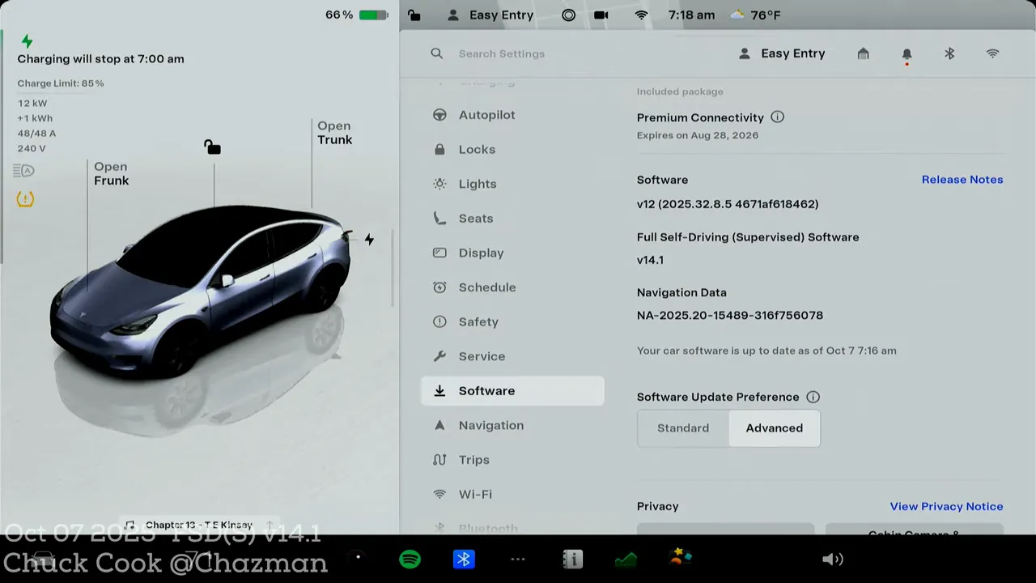Expand the more apps ellipsis in dock
The image size is (1036, 583).
pyautogui.click(x=518, y=560)
